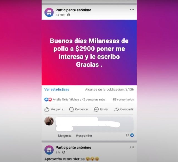Open the first post's three-dot options menu
The height and width of the screenshot is (162, 178).
132,10
